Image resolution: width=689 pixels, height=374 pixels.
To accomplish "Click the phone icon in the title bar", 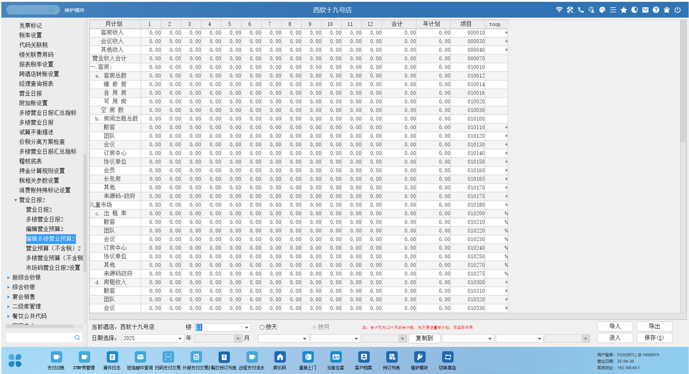I will (x=580, y=10).
